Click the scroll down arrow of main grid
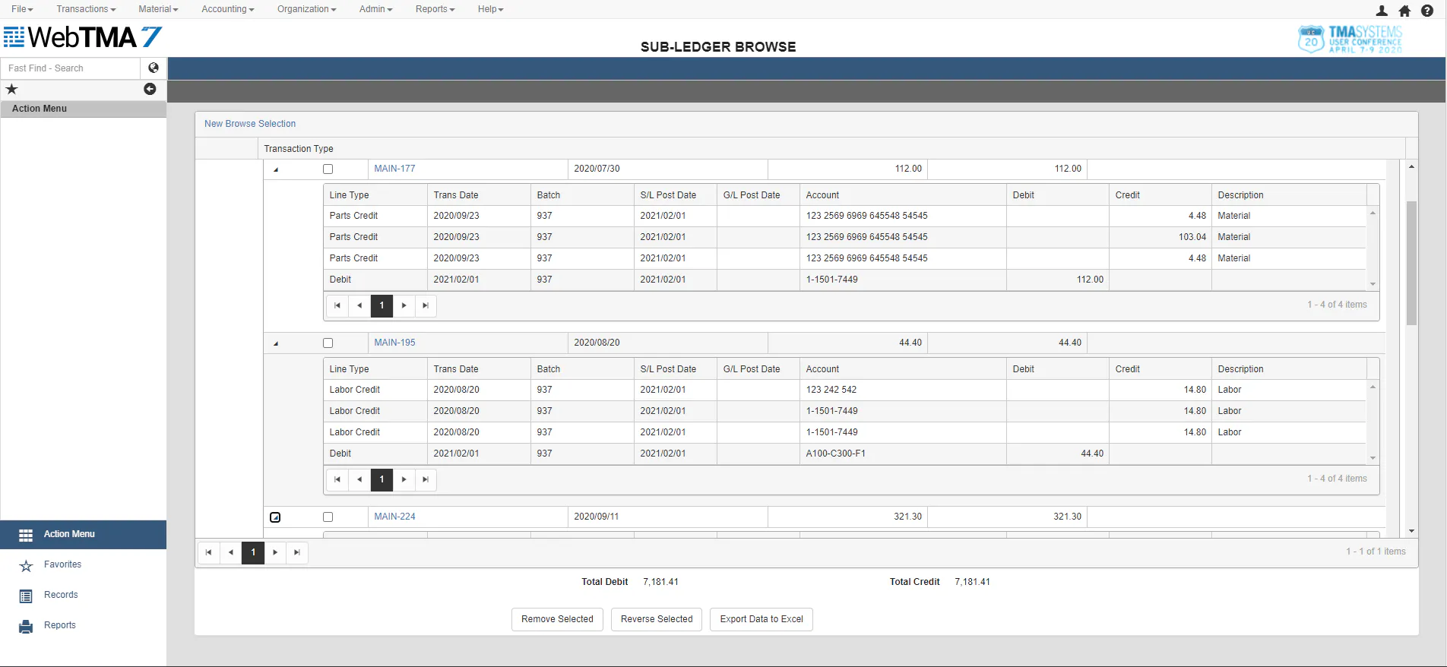Image resolution: width=1447 pixels, height=667 pixels. [1411, 531]
